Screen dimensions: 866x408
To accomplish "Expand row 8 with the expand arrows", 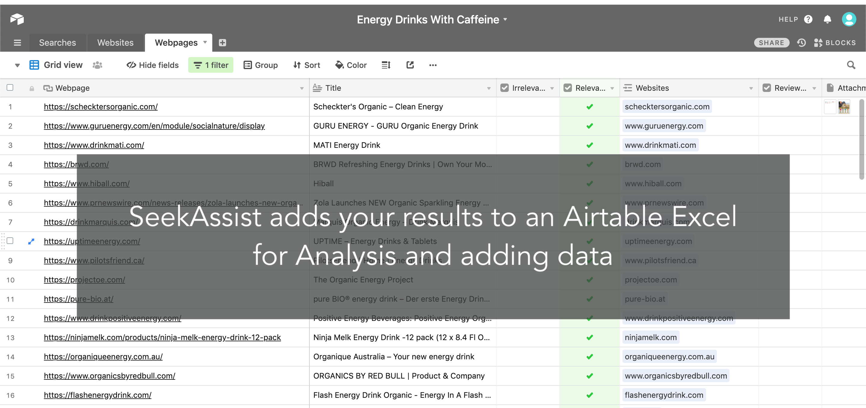I will pyautogui.click(x=31, y=242).
